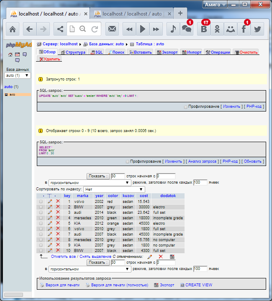Click the red delete X for BMW row 2
This screenshot has height=301, width=272.
[x=58, y=207]
